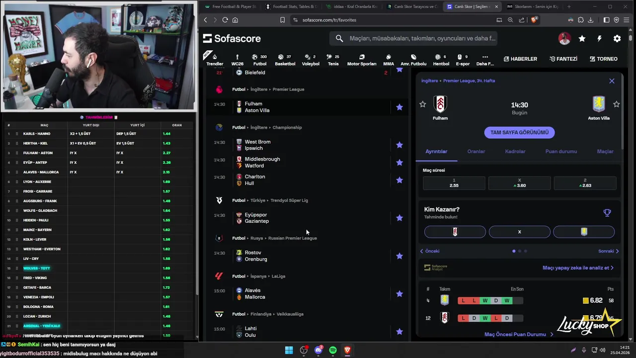Bookmark this page
Image resolution: width=636 pixels, height=358 pixels.
point(282,20)
